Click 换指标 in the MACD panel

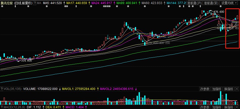pyautogui.click(x=229, y=107)
